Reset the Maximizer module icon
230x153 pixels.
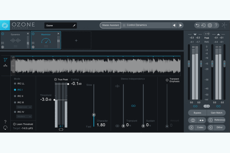pos(5,128)
